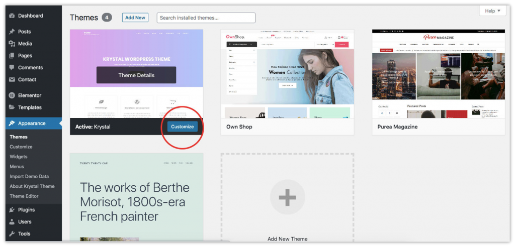Click Theme Details on Krystal theme
The image size is (515, 247).
pos(136,75)
